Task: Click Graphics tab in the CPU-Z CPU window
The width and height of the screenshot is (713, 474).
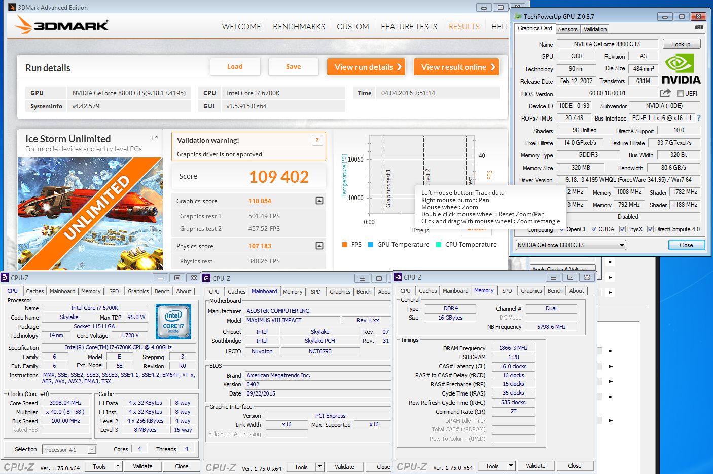Action: click(x=138, y=291)
